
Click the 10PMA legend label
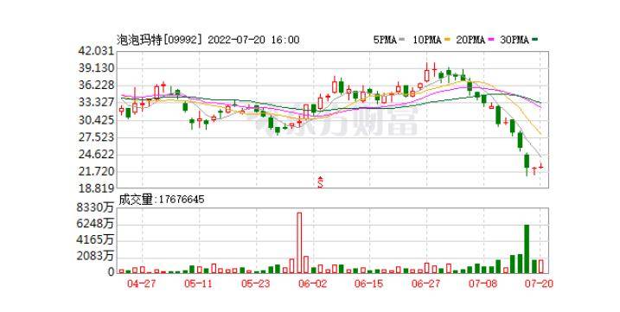point(426,40)
